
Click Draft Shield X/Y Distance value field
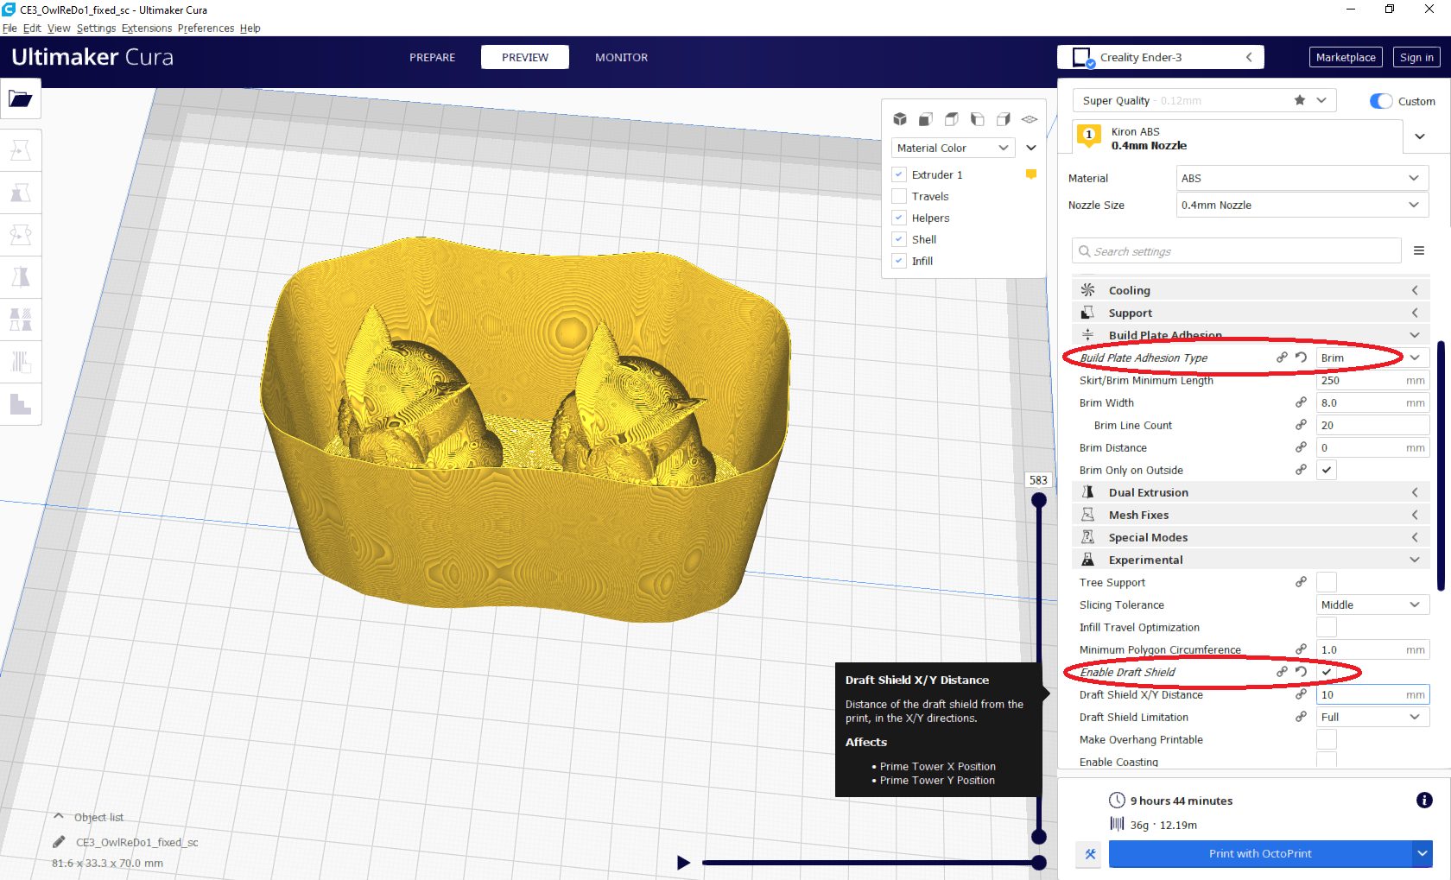click(1372, 694)
